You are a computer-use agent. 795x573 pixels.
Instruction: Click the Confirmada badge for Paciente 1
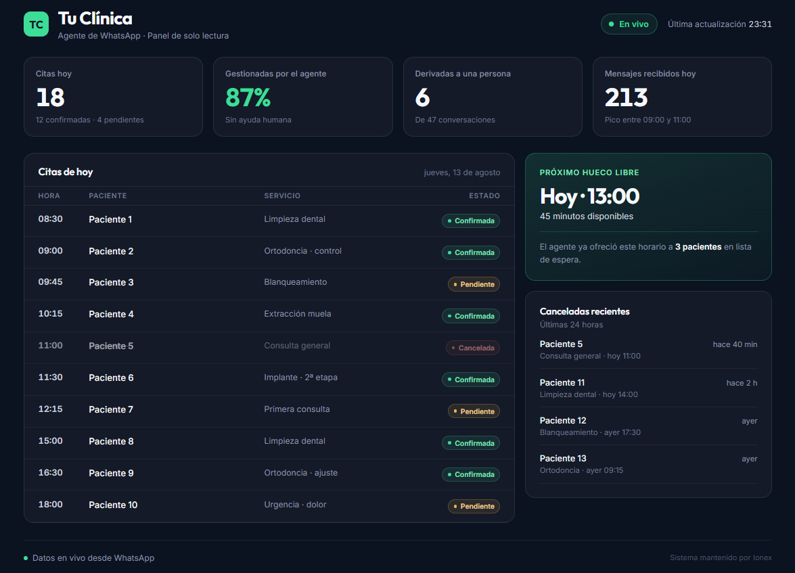[x=470, y=221]
